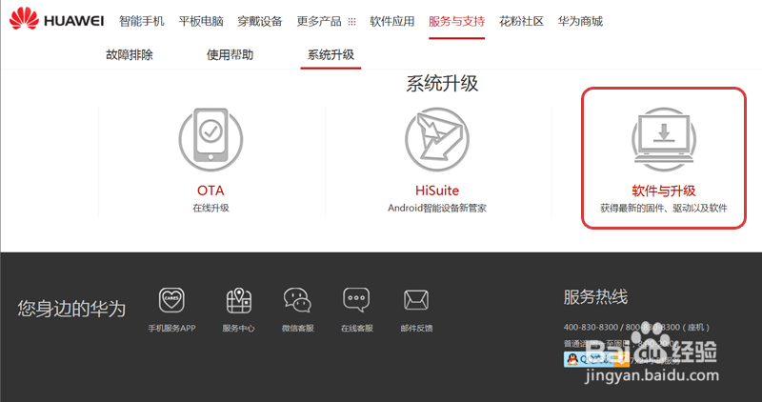Click 获得最新的固件、驱动以及软件 caption
This screenshot has width=762, height=402.
pyautogui.click(x=663, y=208)
